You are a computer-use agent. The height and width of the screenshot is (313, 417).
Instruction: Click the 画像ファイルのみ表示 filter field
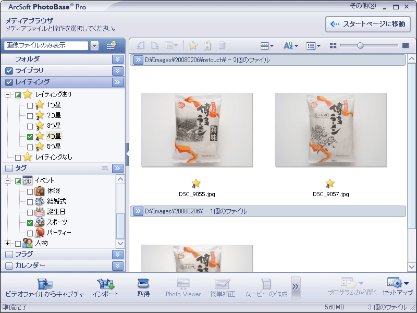(x=46, y=45)
